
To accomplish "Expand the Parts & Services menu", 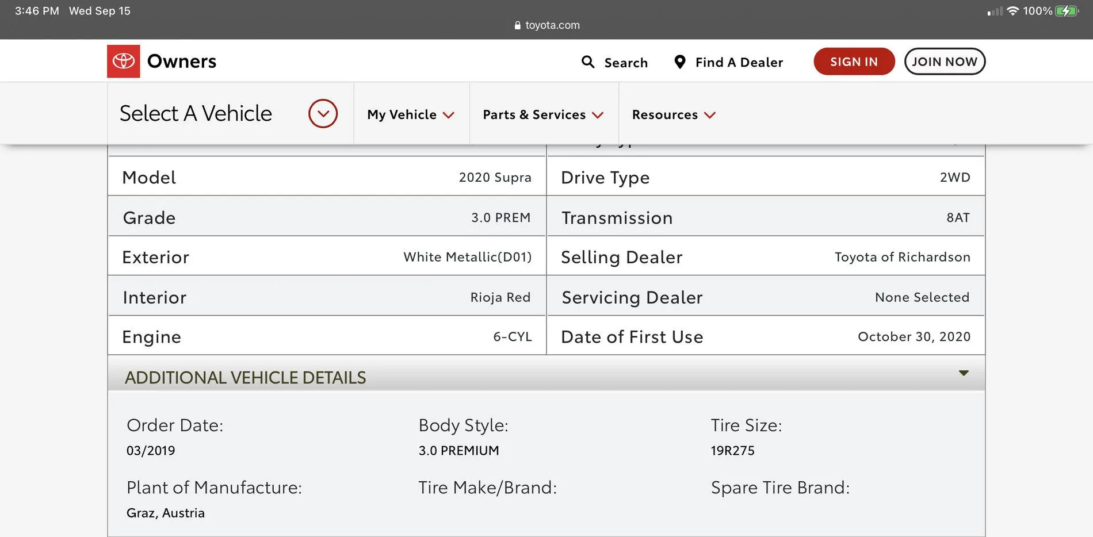I will point(543,114).
